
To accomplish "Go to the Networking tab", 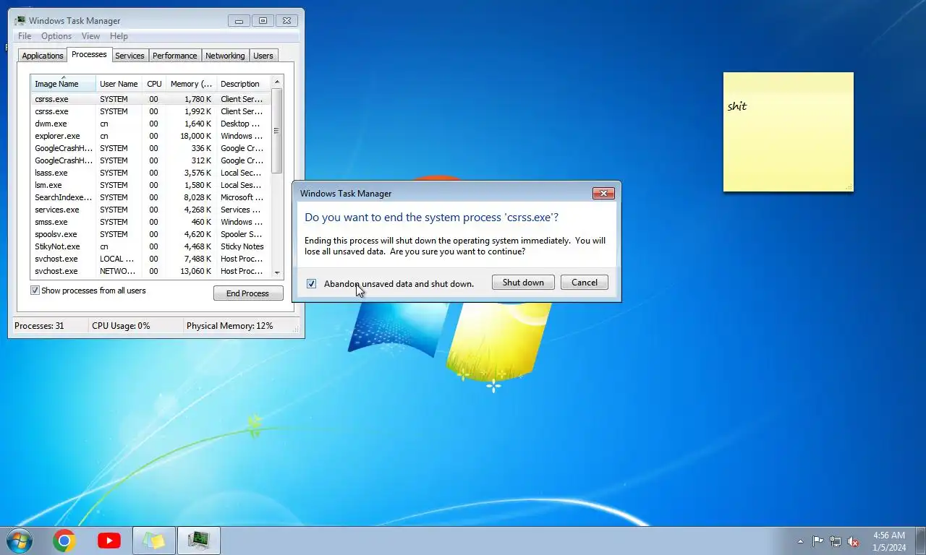I will 225,56.
